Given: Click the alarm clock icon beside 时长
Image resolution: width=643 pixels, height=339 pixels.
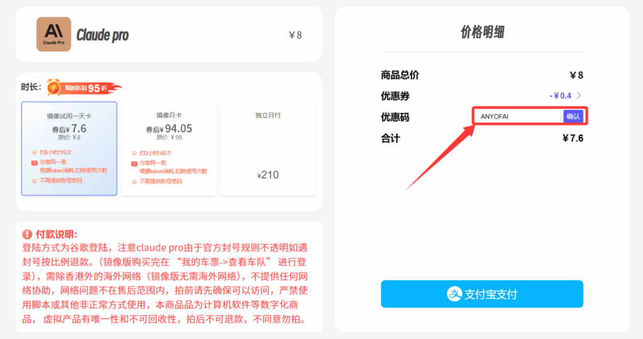Looking at the screenshot, I should point(54,88).
